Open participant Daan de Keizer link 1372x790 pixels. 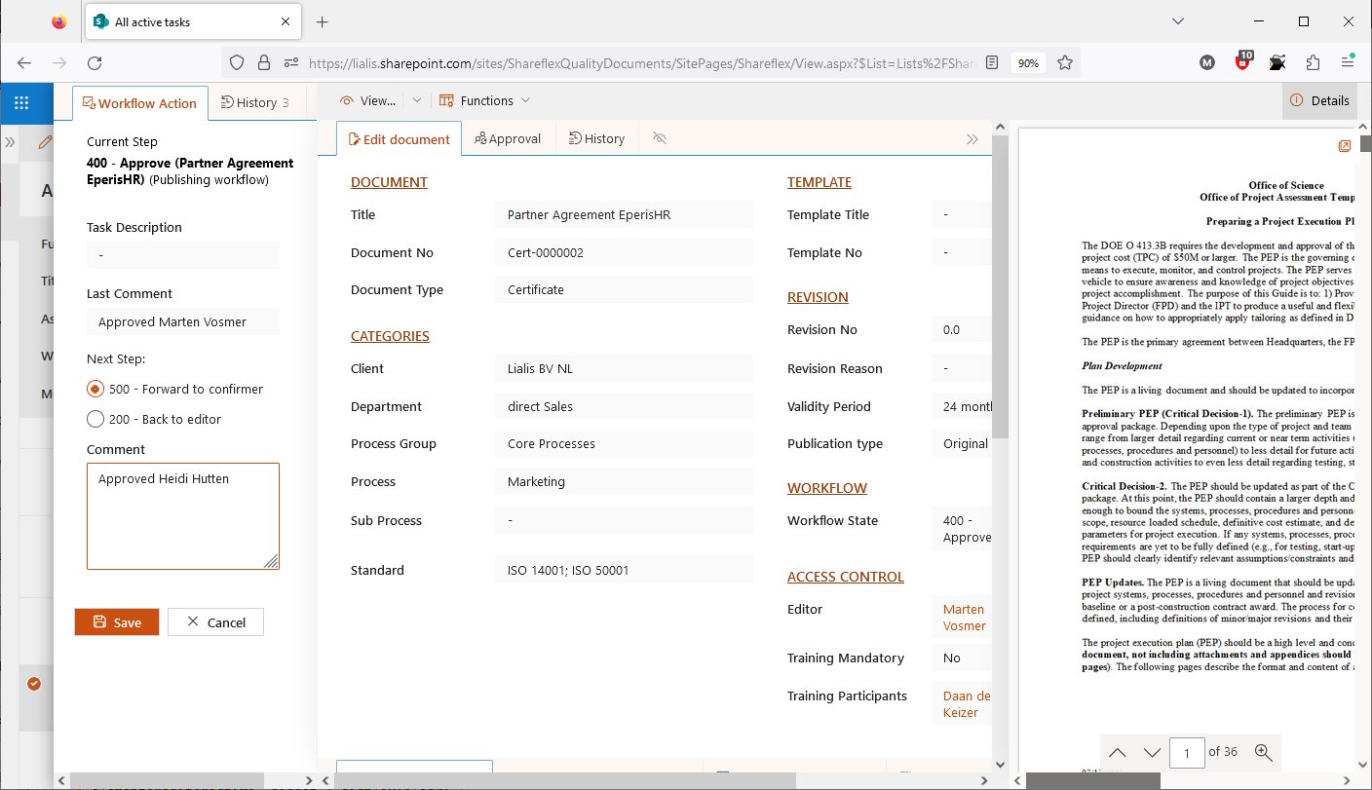click(x=967, y=704)
